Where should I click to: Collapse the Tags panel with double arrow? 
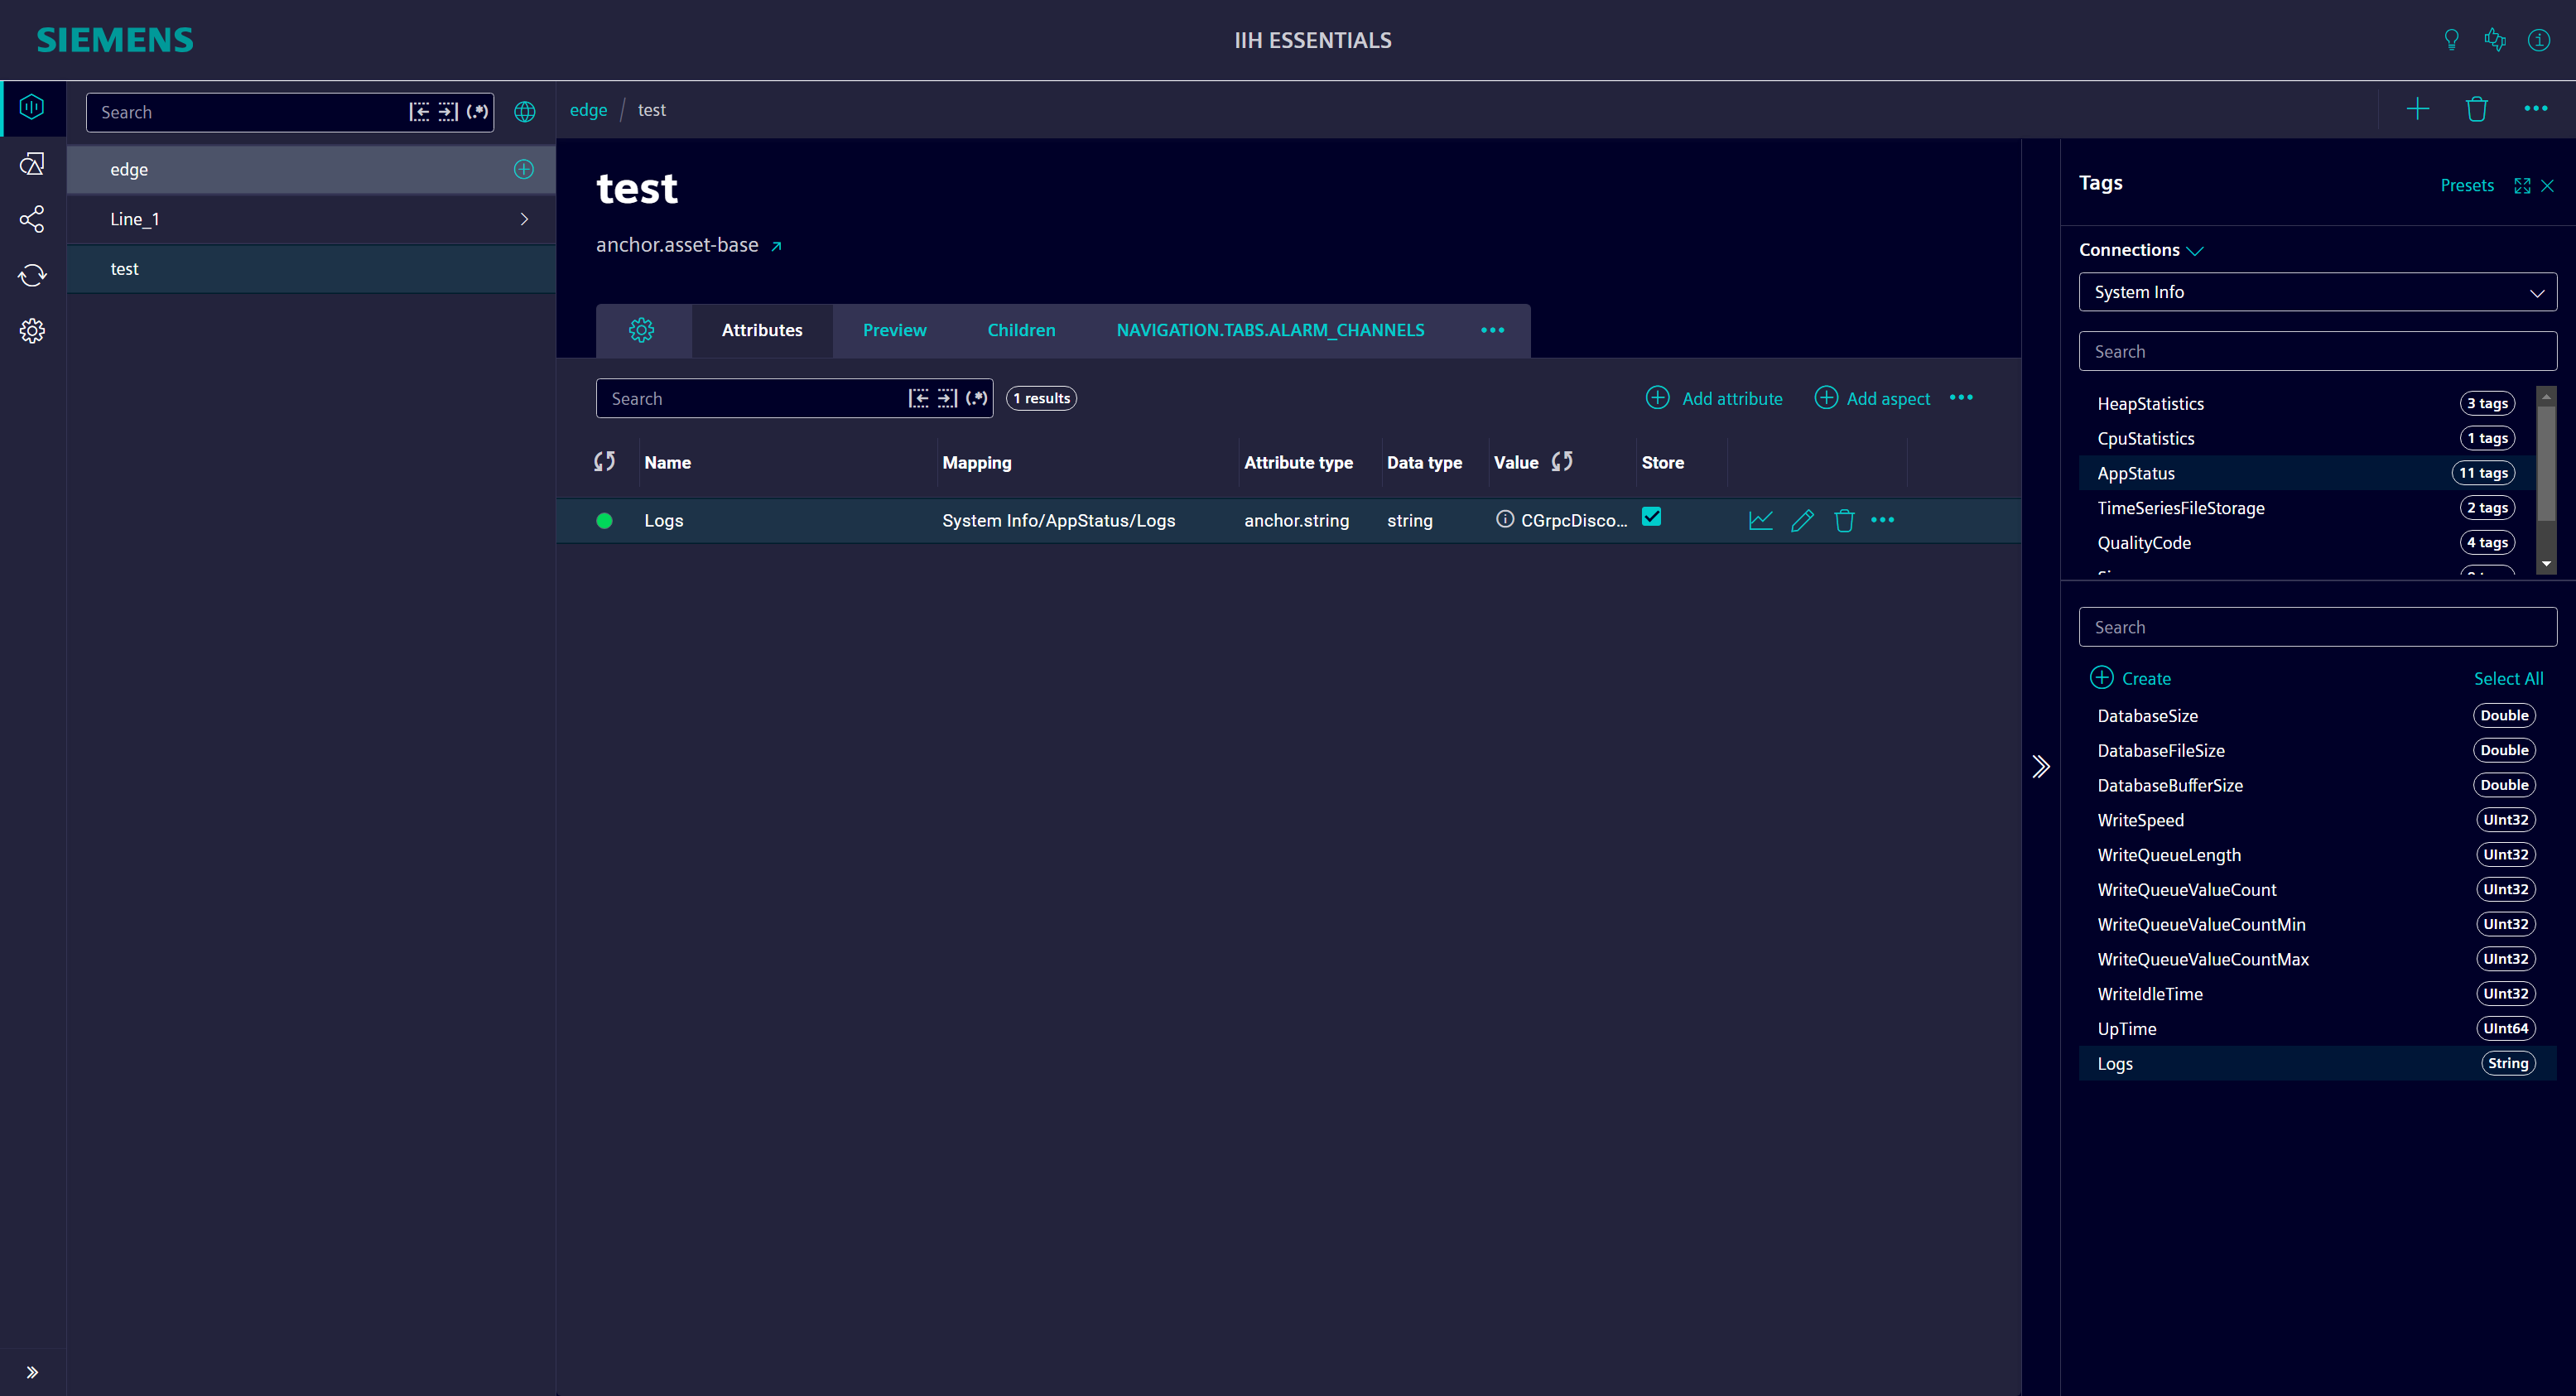[2041, 767]
